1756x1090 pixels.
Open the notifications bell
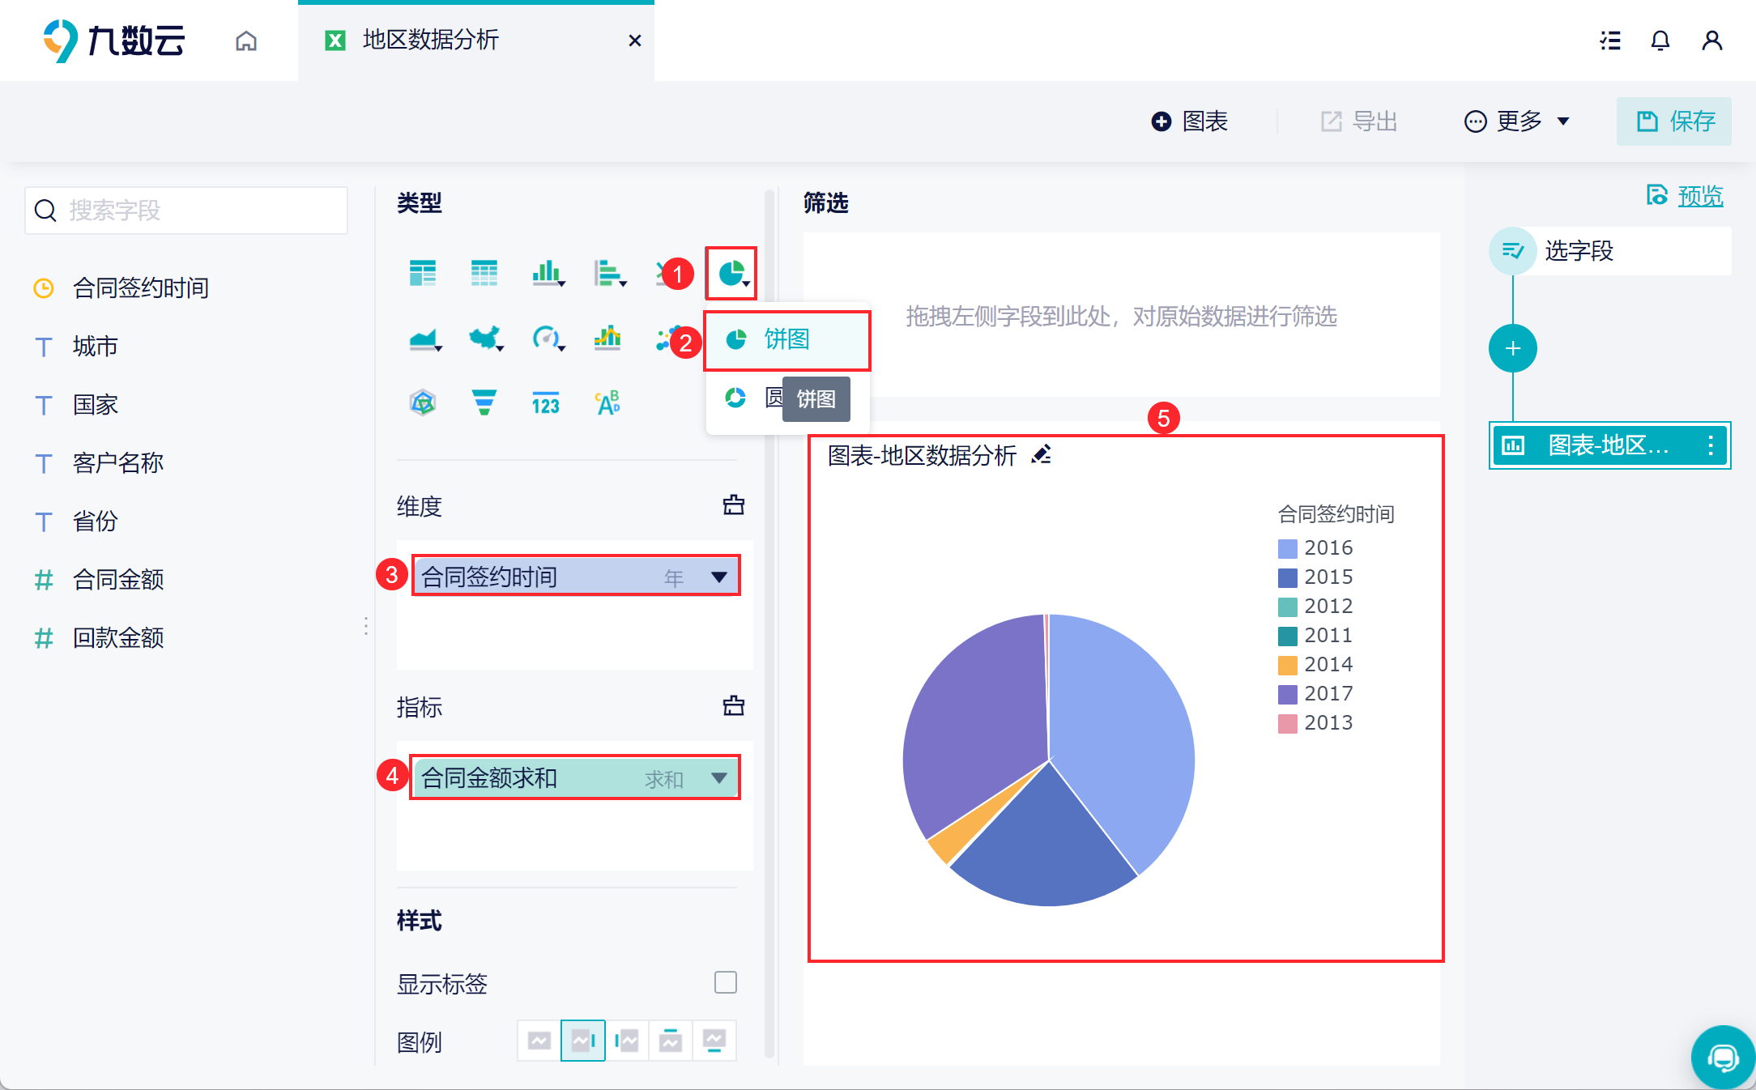pyautogui.click(x=1660, y=40)
